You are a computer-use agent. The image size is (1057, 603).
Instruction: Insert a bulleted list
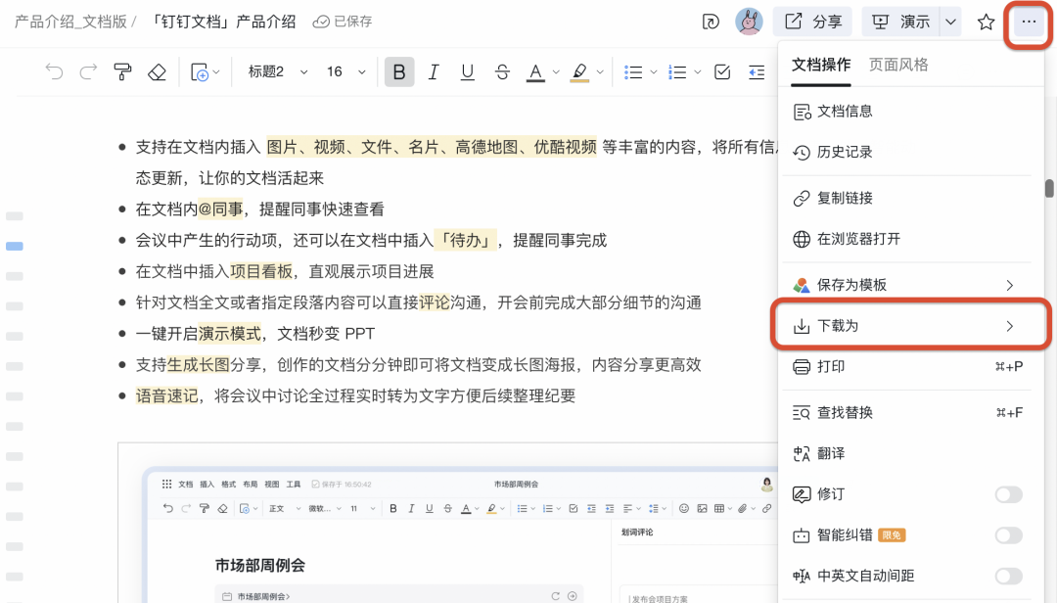coord(633,71)
